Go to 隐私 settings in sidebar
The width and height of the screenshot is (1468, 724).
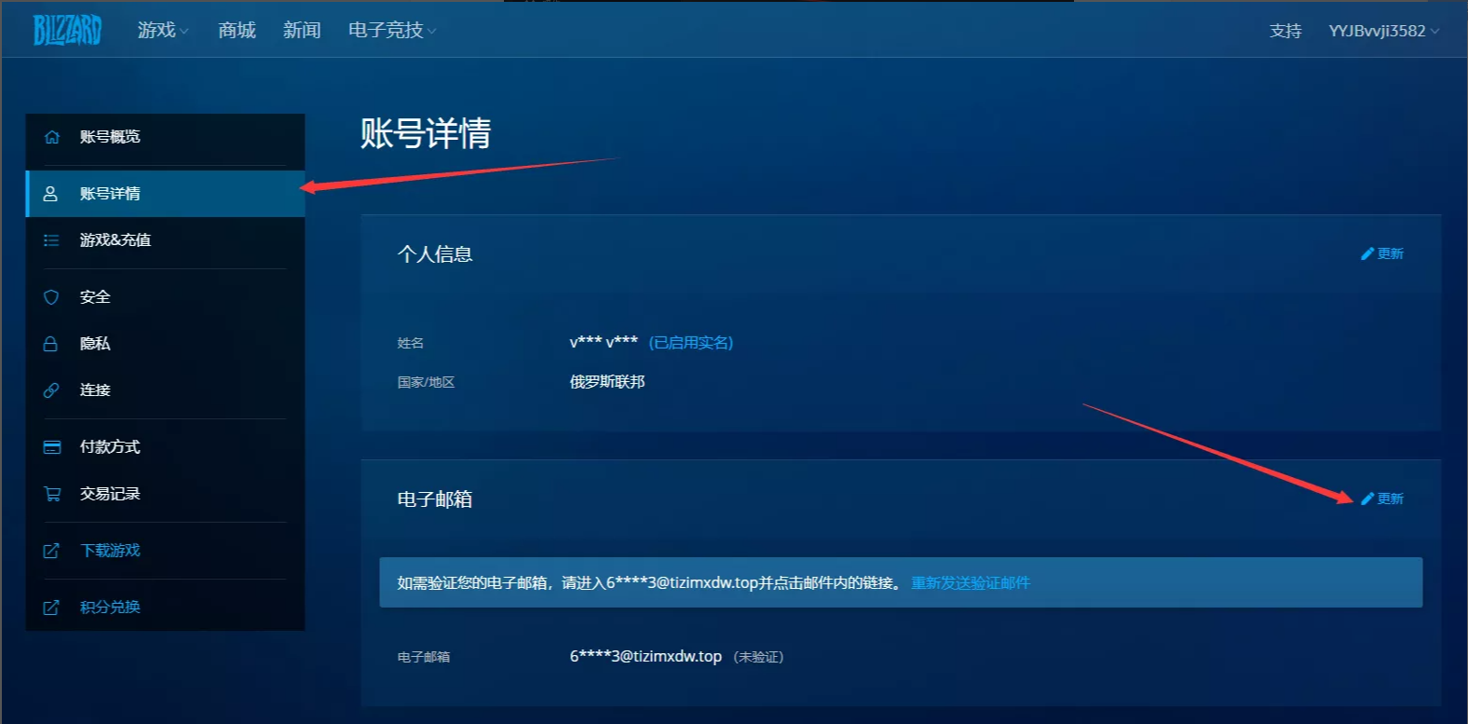coord(165,344)
